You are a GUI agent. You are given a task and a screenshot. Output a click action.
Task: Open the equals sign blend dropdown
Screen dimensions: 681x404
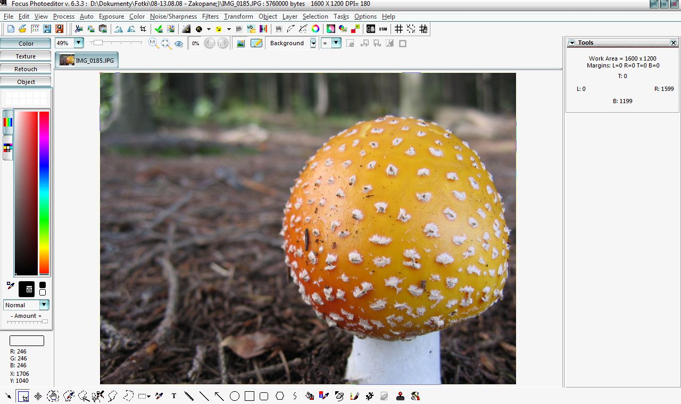pyautogui.click(x=336, y=43)
